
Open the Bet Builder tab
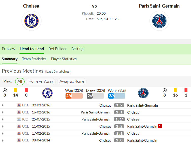pos(58,49)
